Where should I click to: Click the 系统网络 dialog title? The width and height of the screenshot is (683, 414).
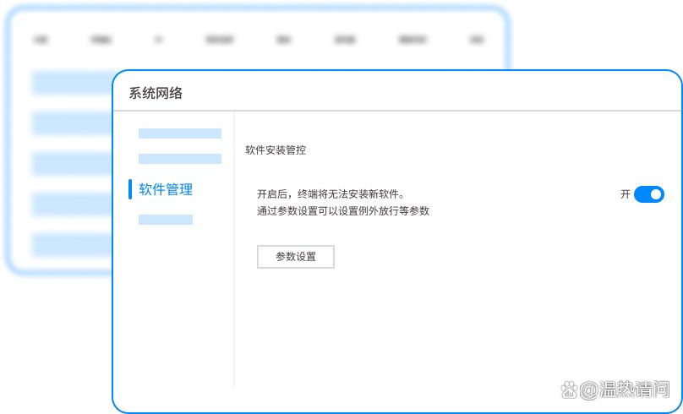[156, 93]
